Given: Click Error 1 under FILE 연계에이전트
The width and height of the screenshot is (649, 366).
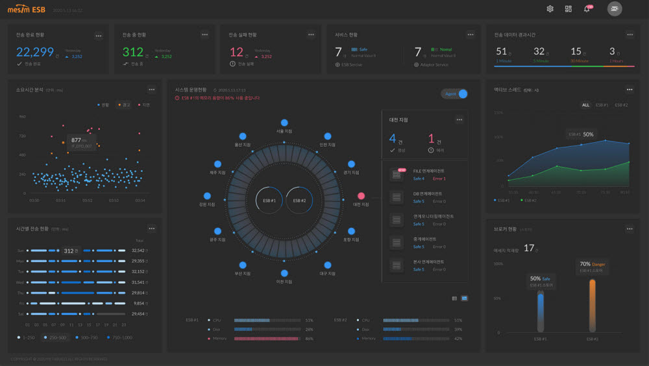Looking at the screenshot, I should tap(439, 179).
